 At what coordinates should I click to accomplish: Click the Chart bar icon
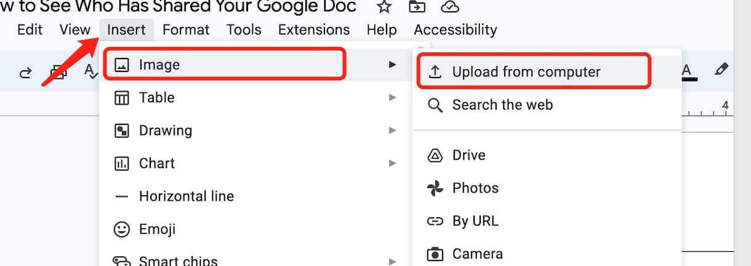pyautogui.click(x=122, y=163)
